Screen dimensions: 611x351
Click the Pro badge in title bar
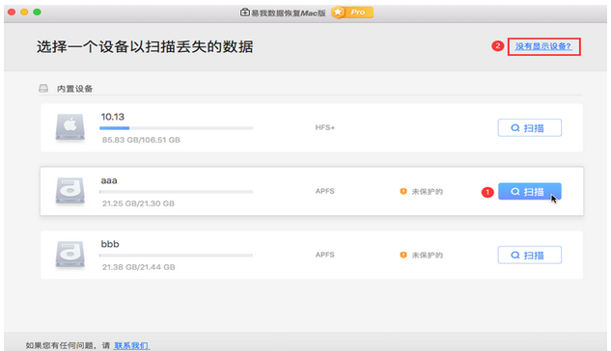coord(352,13)
